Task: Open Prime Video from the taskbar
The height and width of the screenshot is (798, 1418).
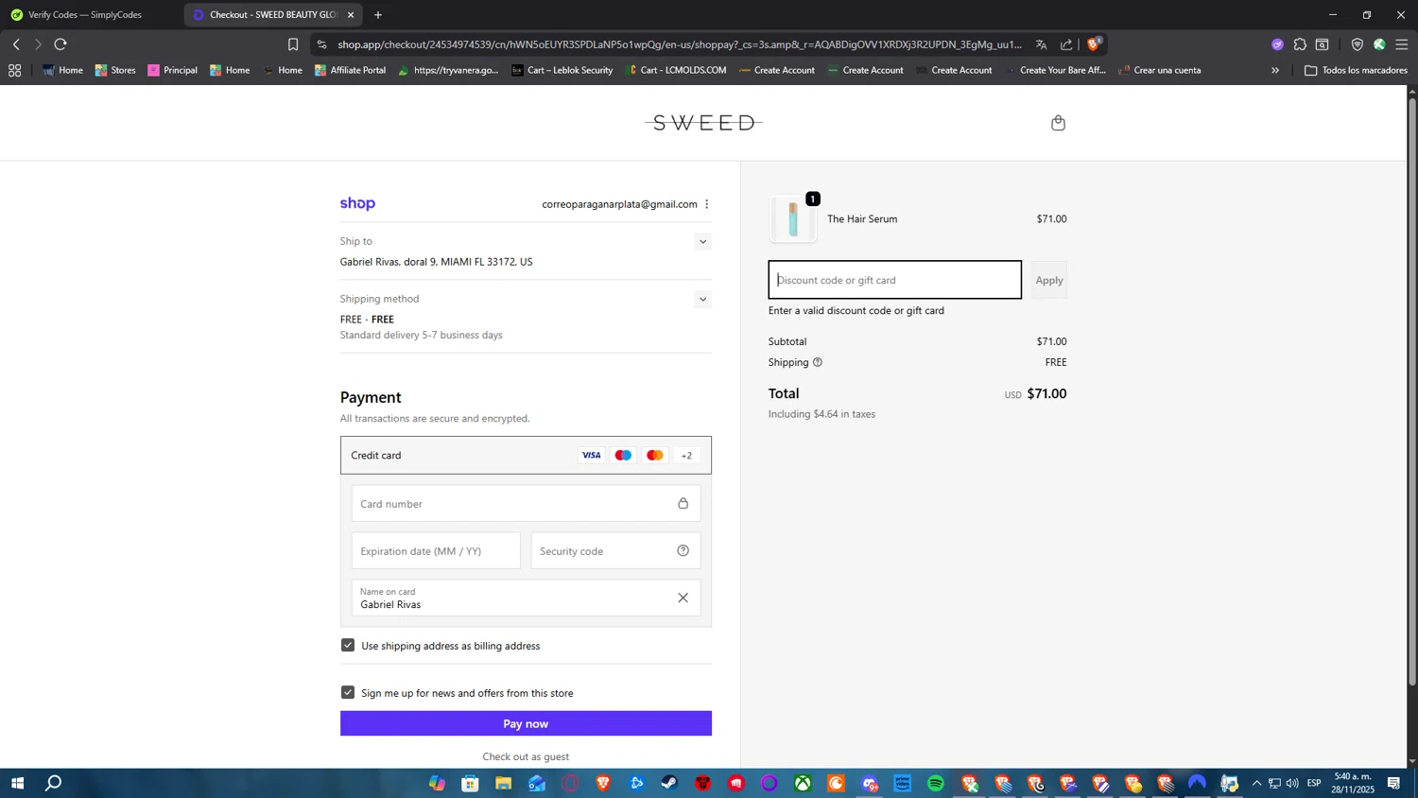Action: (x=903, y=783)
